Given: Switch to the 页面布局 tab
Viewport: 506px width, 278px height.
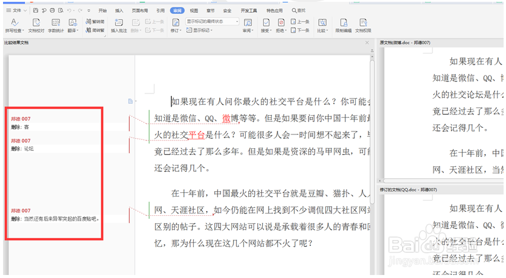Looking at the screenshot, I should (139, 11).
